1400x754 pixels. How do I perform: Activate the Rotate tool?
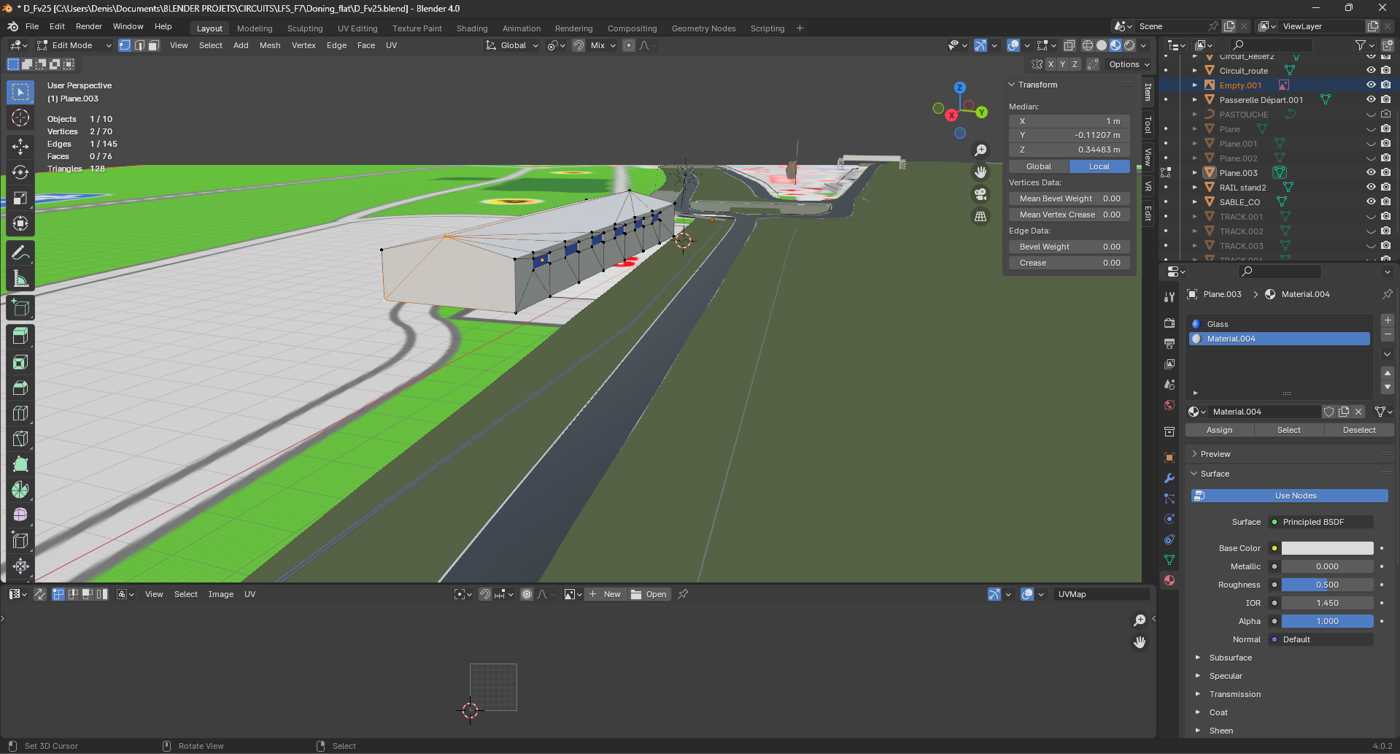tap(20, 172)
